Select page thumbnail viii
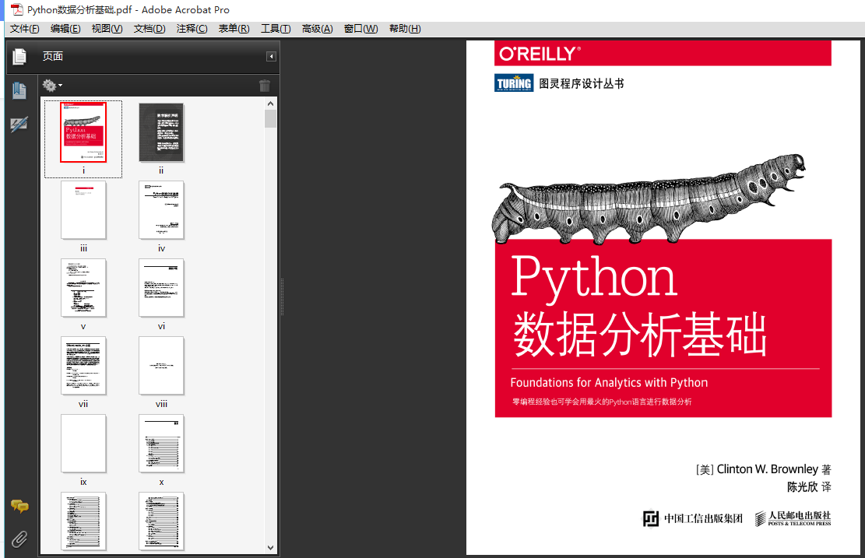This screenshot has height=558, width=865. coord(161,366)
